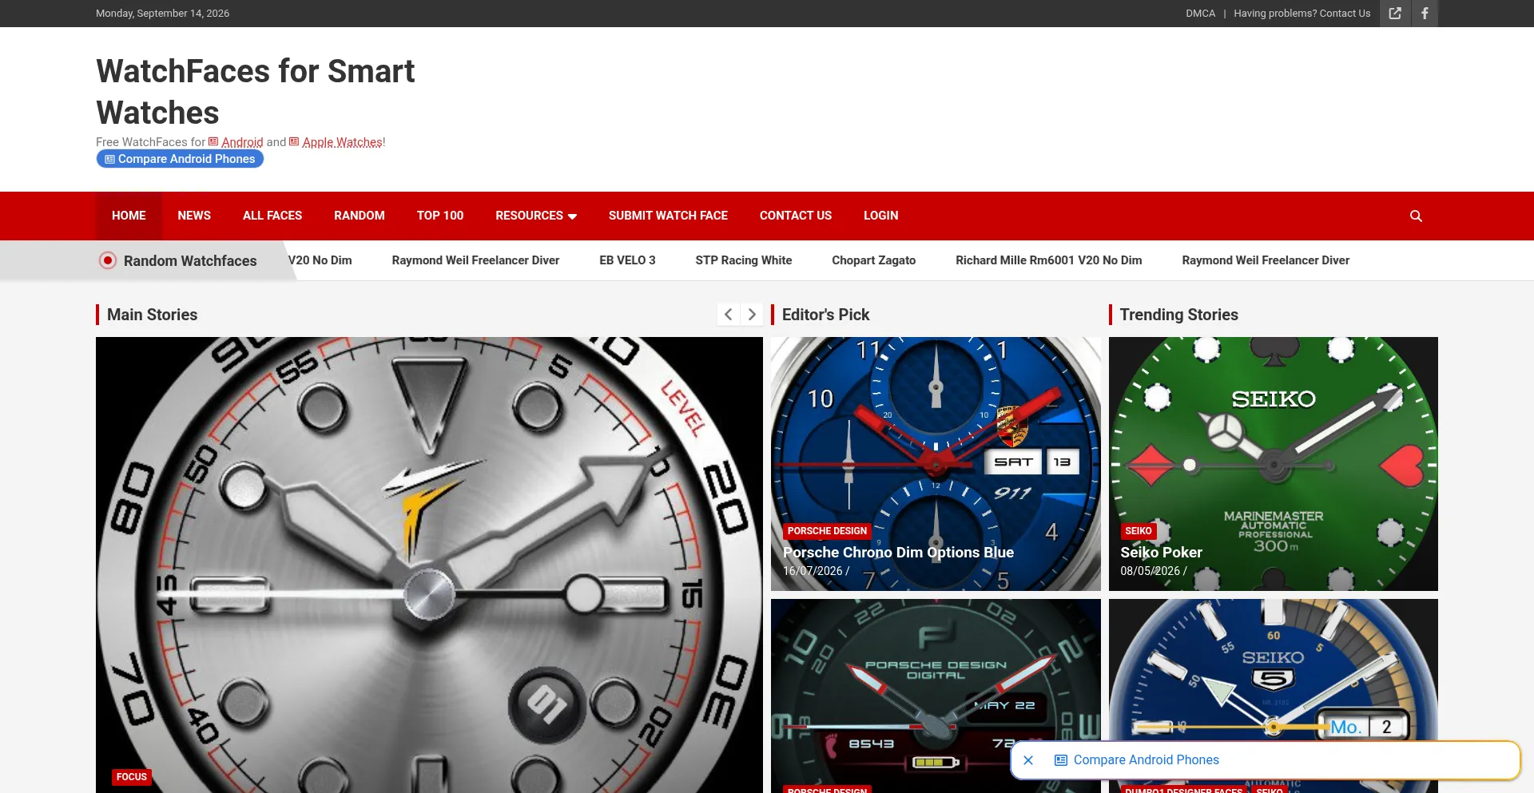Open Top 100 menu item
The height and width of the screenshot is (793, 1534).
(440, 216)
